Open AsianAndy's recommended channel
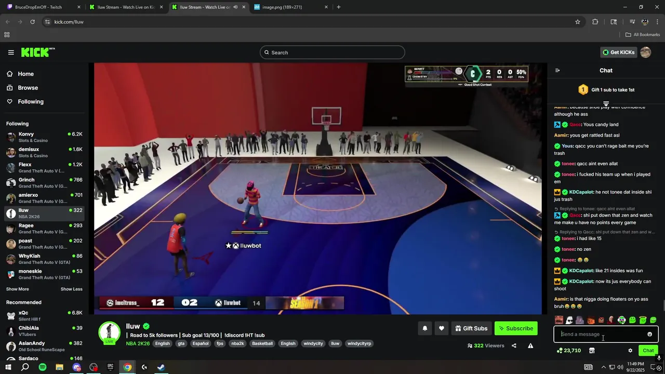The width and height of the screenshot is (665, 374). 44,346
